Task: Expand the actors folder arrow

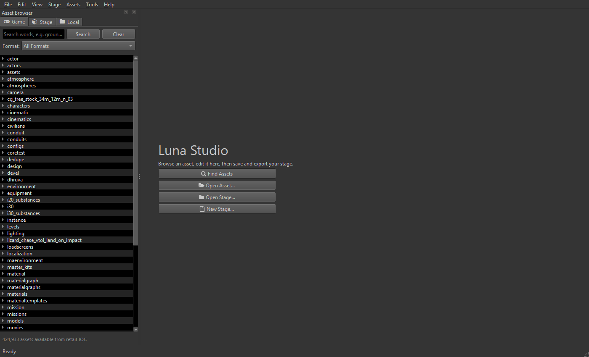Action: pyautogui.click(x=3, y=66)
